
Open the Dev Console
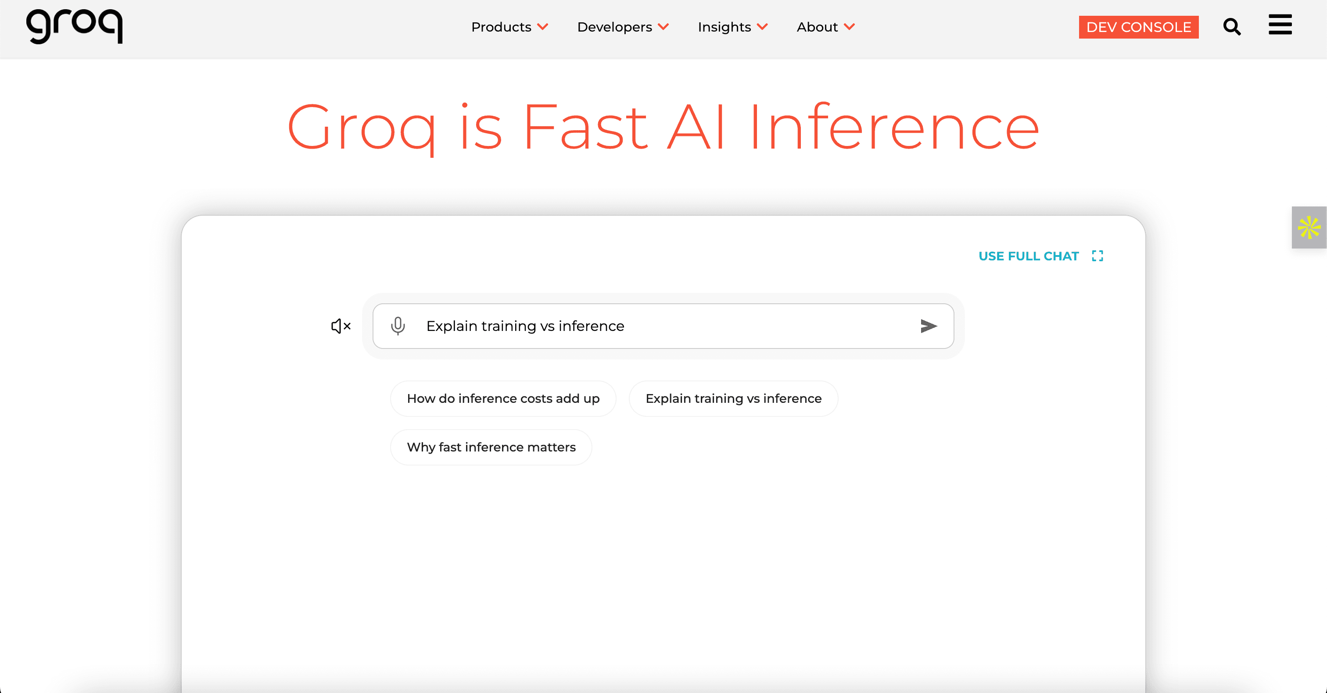coord(1138,27)
